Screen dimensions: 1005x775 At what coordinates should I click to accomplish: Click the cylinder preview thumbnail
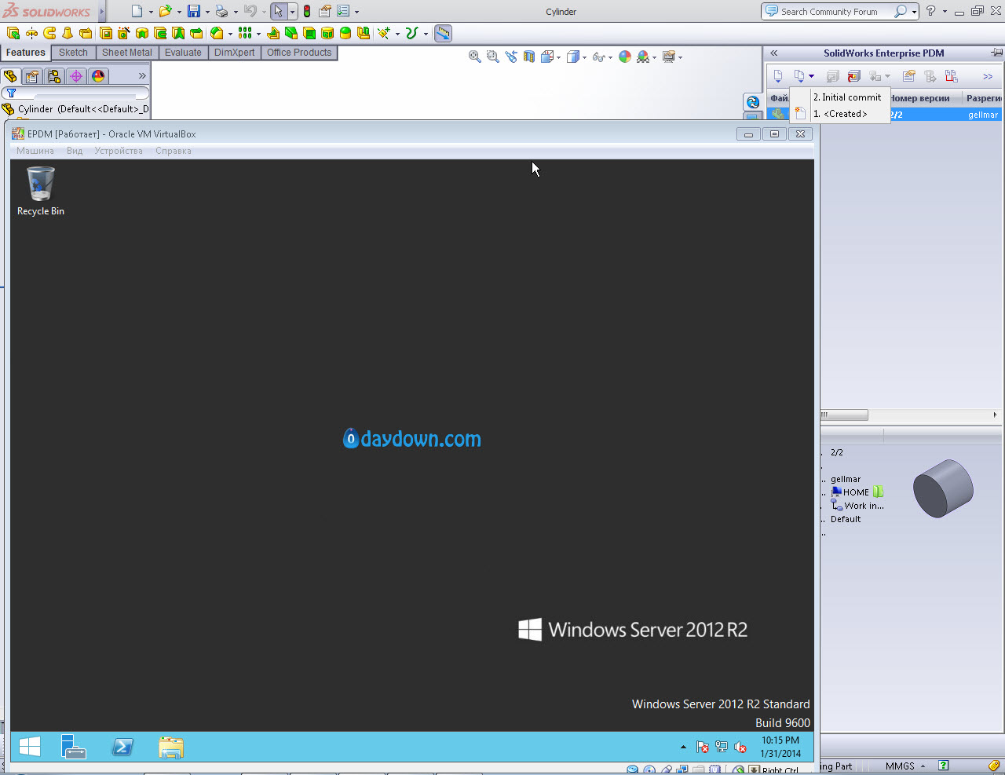click(x=943, y=488)
